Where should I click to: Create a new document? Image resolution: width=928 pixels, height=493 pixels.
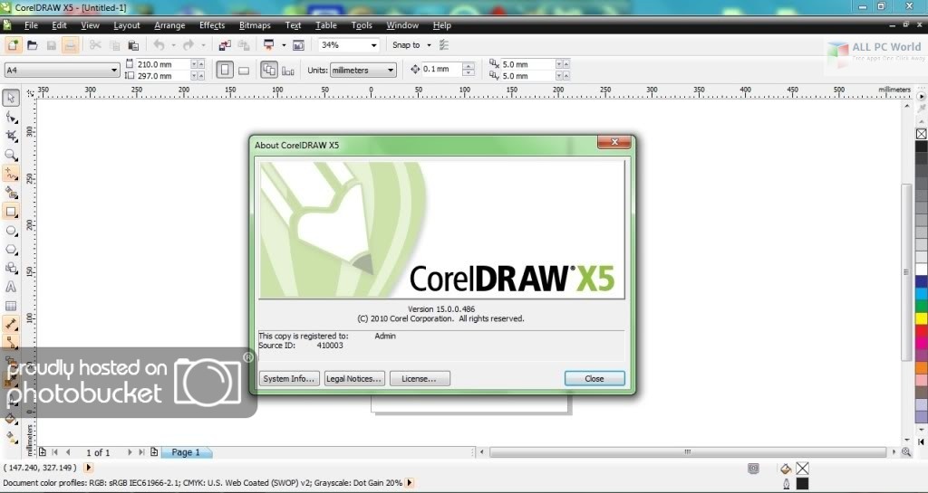[13, 45]
